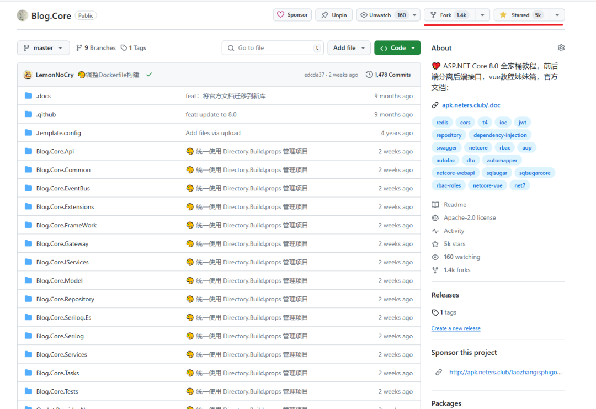Open latest commit hash edcda37
The width and height of the screenshot is (596, 409).
315,75
